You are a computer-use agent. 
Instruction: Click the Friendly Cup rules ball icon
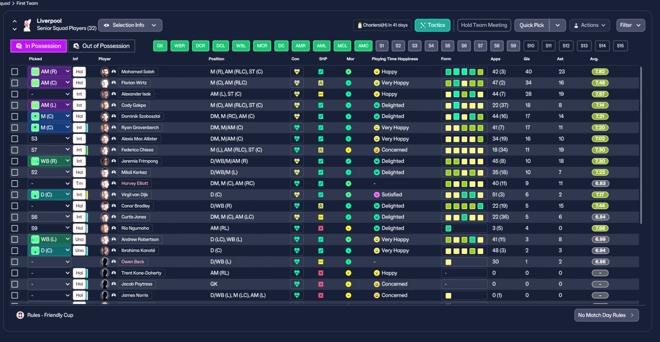coord(20,315)
